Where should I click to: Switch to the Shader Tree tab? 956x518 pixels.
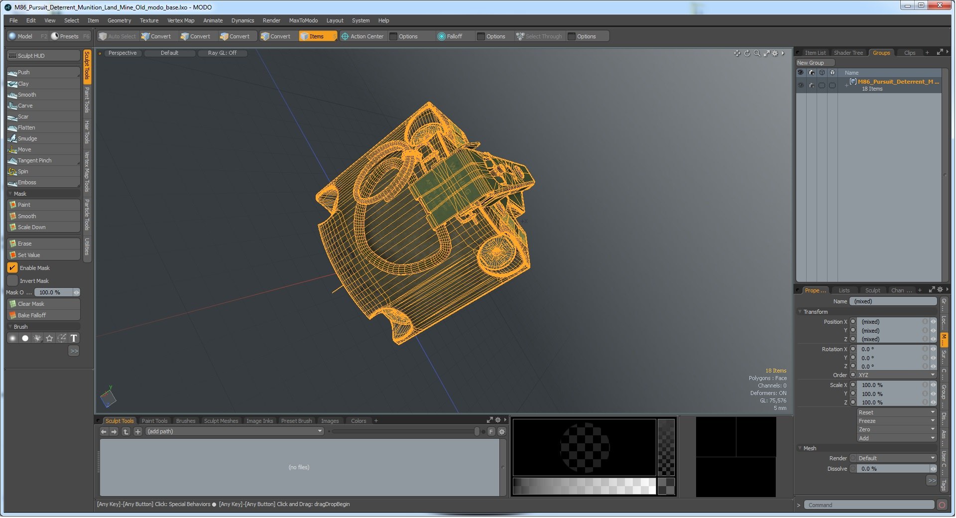(848, 53)
